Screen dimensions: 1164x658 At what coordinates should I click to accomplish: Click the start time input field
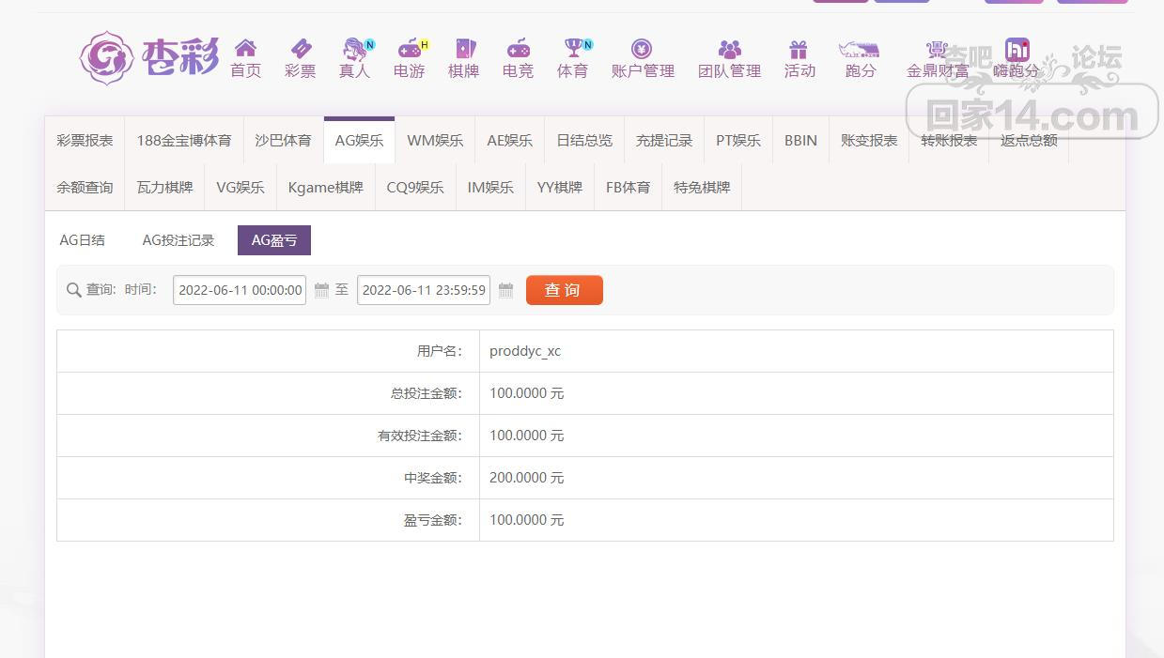240,290
